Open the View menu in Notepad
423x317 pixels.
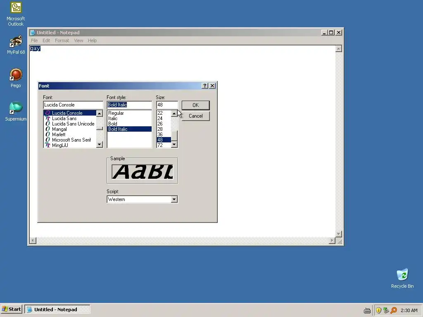point(78,40)
